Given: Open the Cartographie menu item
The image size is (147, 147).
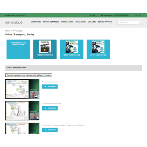Looking at the screenshot, I should (x=67, y=22).
